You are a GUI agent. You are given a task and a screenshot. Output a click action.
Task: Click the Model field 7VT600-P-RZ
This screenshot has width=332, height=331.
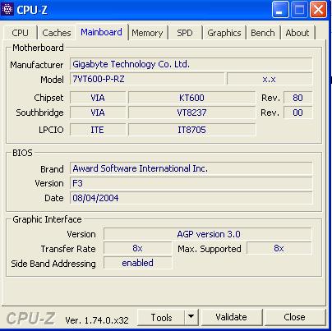[147, 79]
